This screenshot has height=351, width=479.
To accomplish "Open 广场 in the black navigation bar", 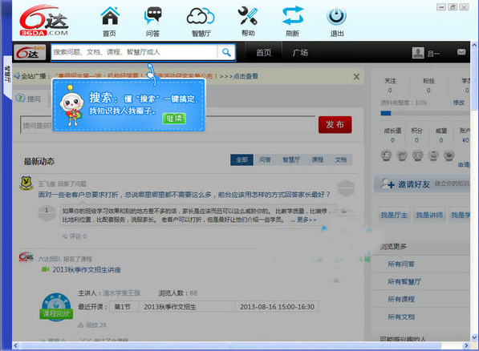I will click(300, 53).
